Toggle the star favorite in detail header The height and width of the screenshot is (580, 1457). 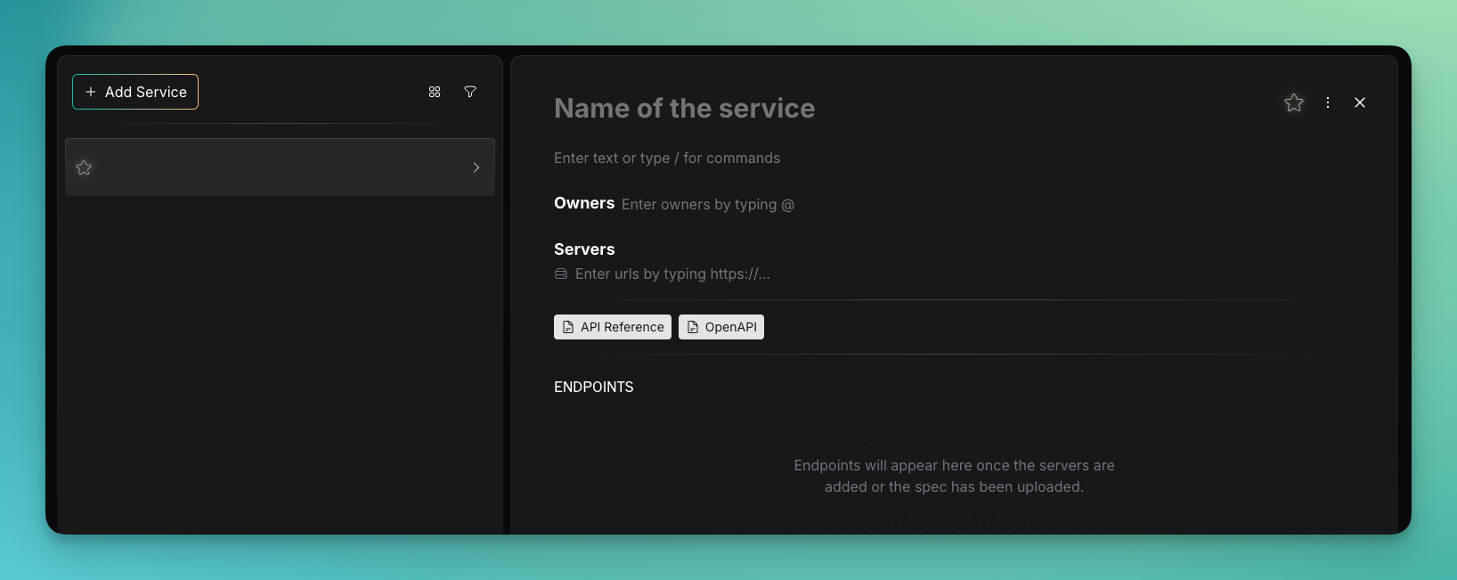[x=1294, y=102]
